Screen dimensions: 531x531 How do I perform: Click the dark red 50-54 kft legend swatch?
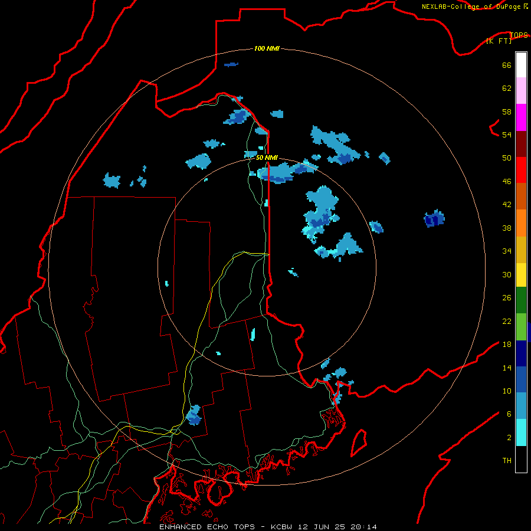pyautogui.click(x=521, y=144)
